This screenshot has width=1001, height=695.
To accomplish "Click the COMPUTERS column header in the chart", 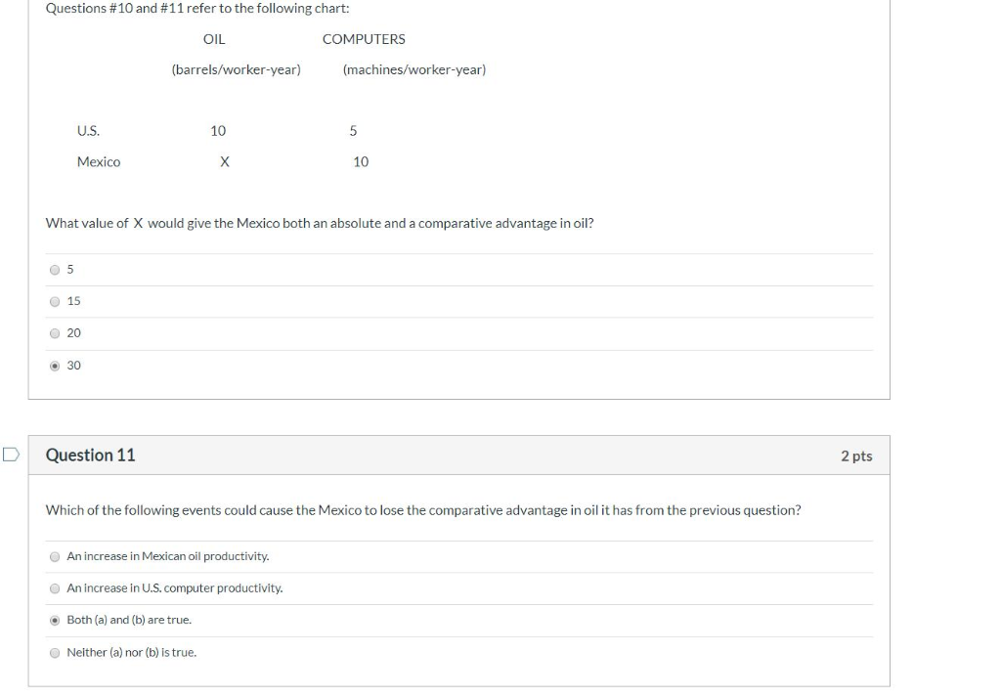I will pyautogui.click(x=363, y=39).
